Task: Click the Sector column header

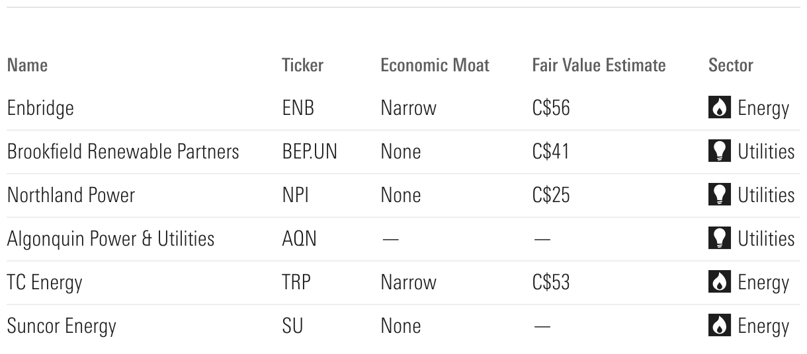Action: 730,65
